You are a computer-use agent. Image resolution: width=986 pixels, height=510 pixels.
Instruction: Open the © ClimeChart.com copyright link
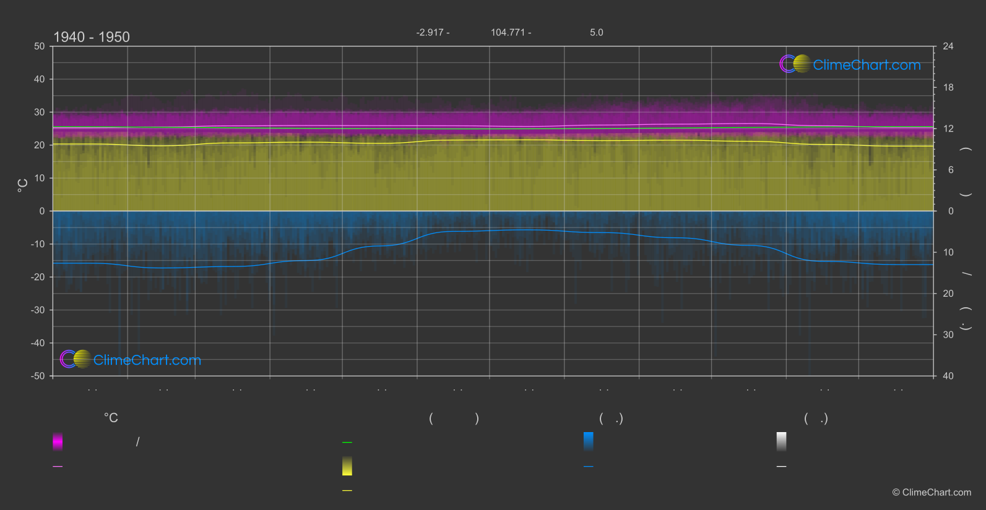(932, 493)
